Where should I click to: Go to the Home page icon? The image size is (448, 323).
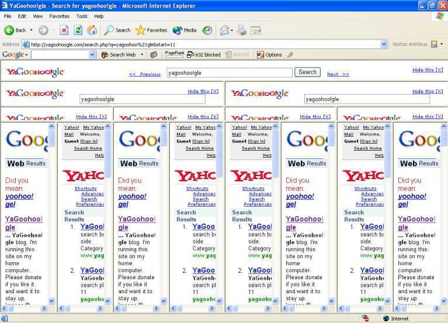tap(92, 30)
